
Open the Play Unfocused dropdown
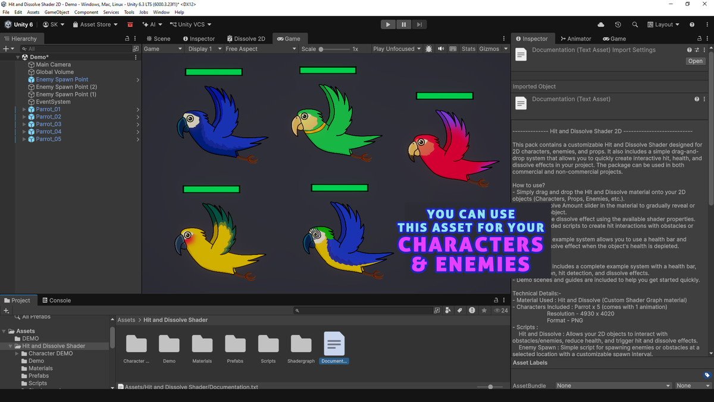coord(397,49)
